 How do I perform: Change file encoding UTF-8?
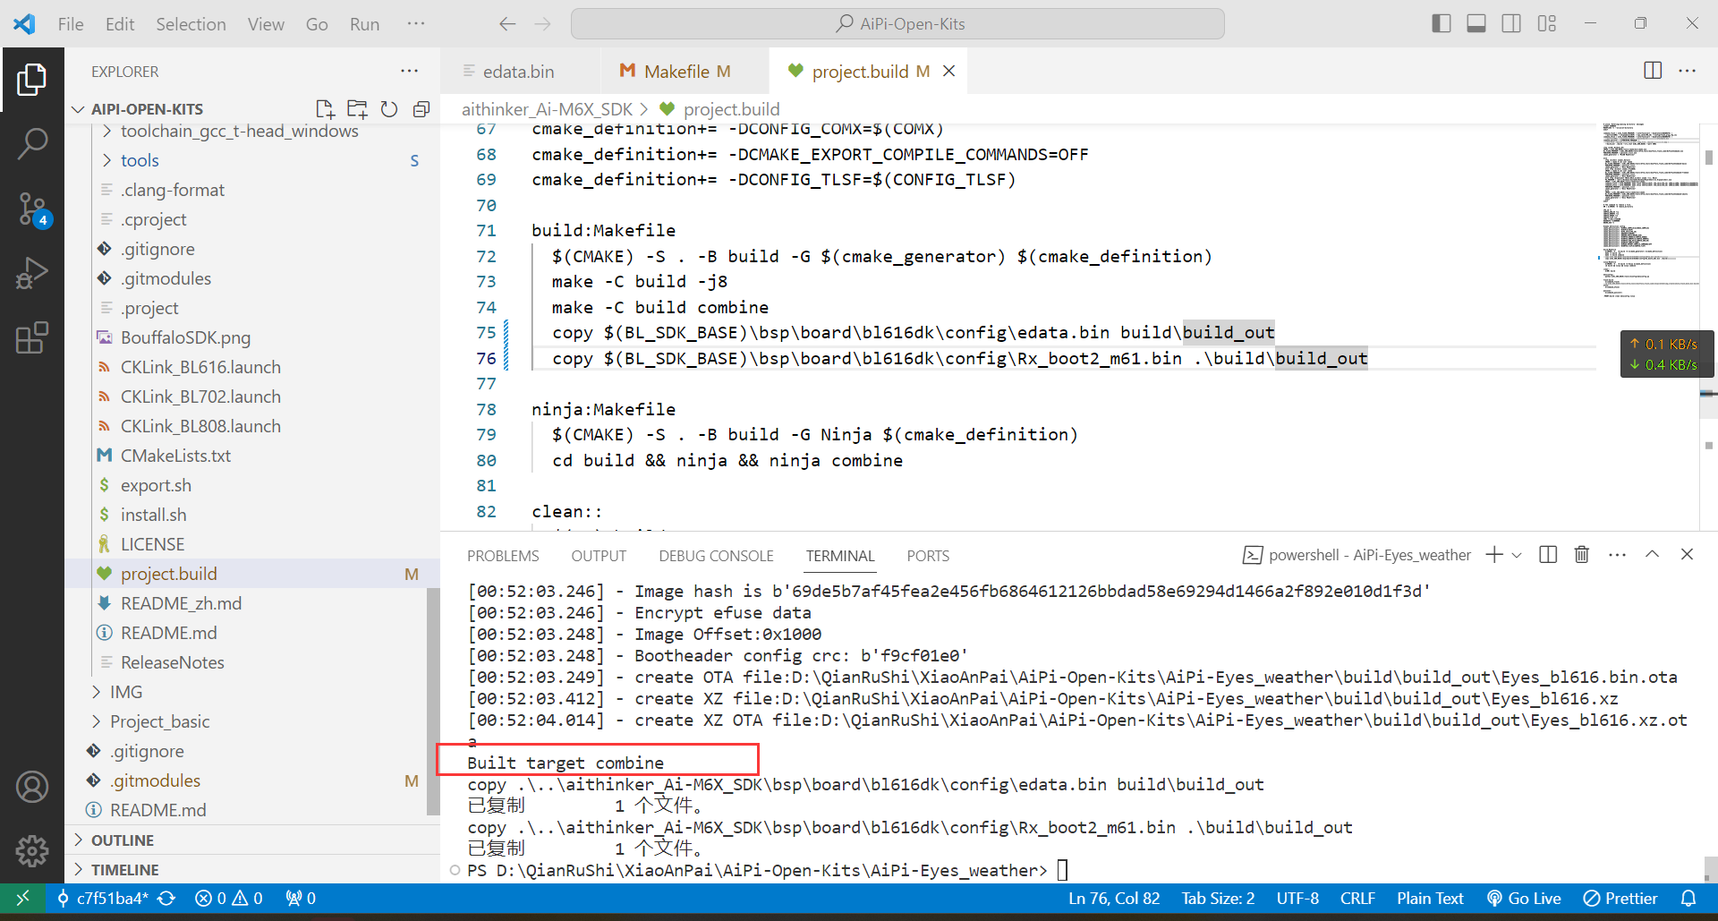1297,898
